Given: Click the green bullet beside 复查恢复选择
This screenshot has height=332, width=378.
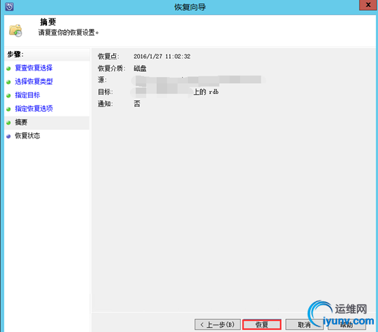Looking at the screenshot, I should tap(9, 68).
